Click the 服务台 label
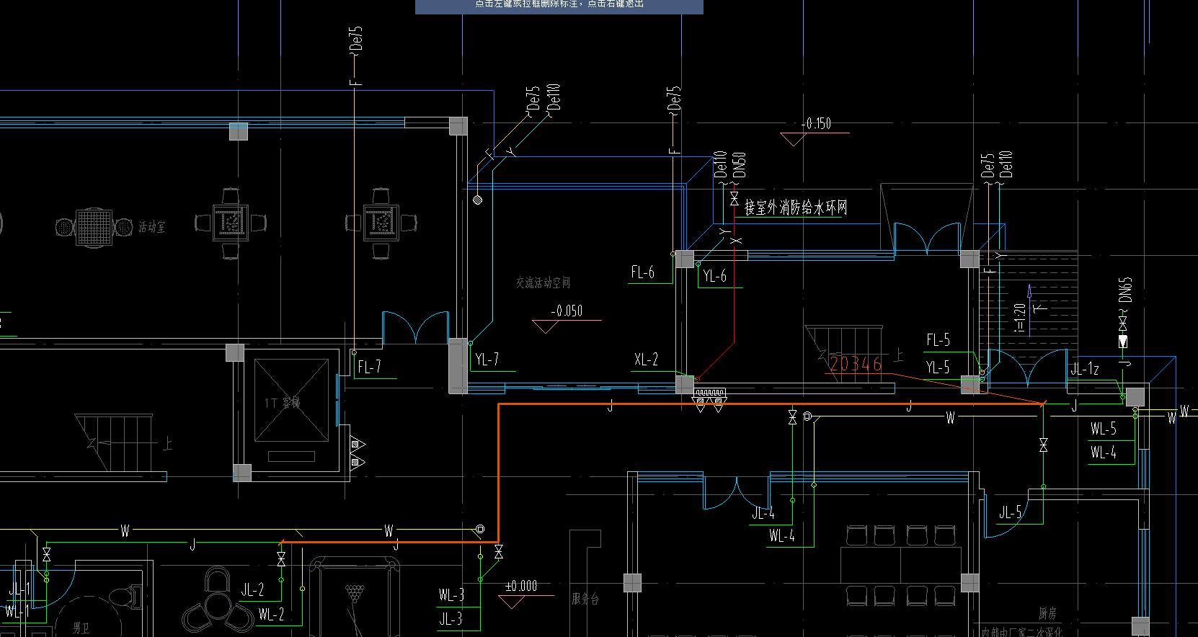 [585, 599]
